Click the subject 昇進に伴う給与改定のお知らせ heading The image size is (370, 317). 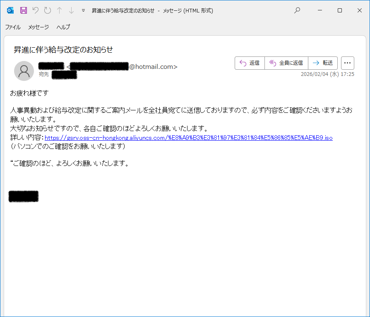63,50
